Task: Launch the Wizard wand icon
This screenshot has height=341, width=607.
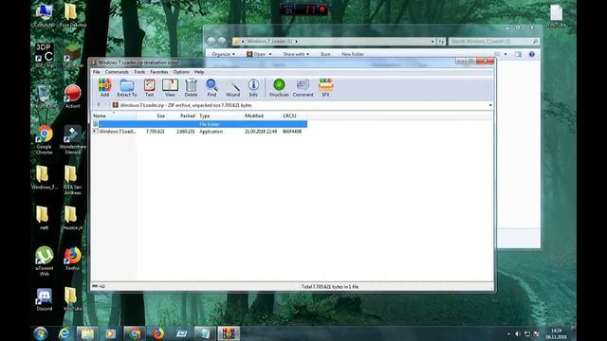Action: pyautogui.click(x=233, y=87)
